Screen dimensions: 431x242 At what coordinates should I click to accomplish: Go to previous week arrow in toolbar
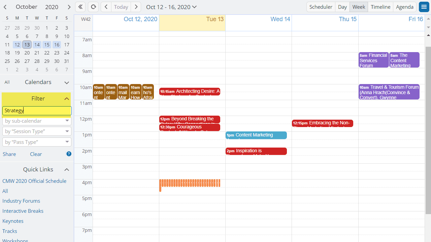(106, 7)
